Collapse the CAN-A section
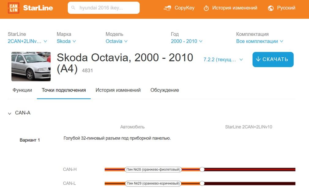Viewport: 309px width, 192px height. (10, 113)
